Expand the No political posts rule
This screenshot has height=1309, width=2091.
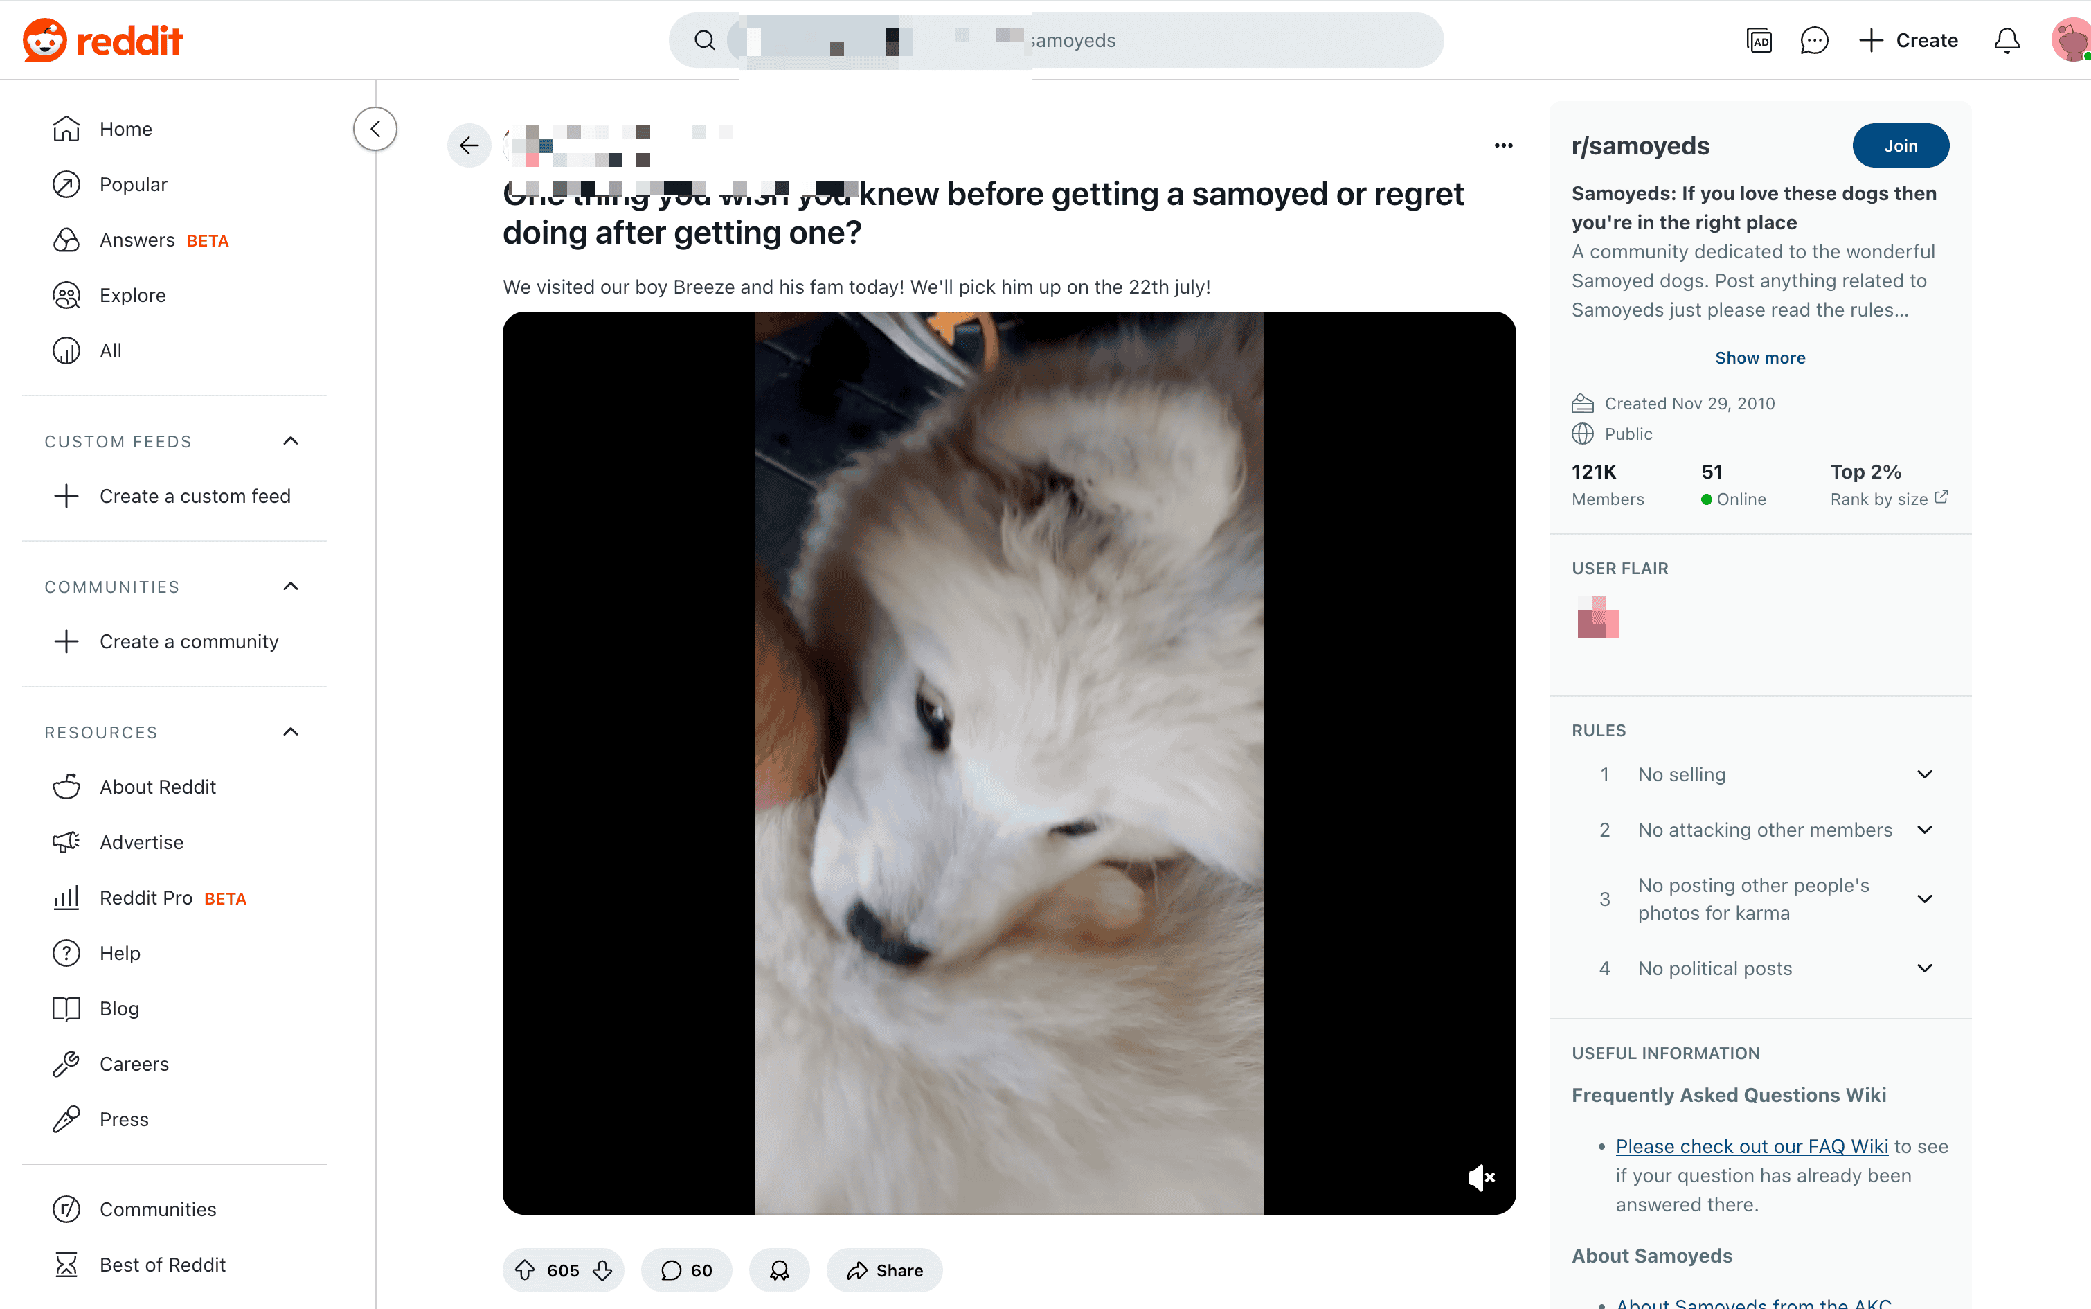(1924, 968)
